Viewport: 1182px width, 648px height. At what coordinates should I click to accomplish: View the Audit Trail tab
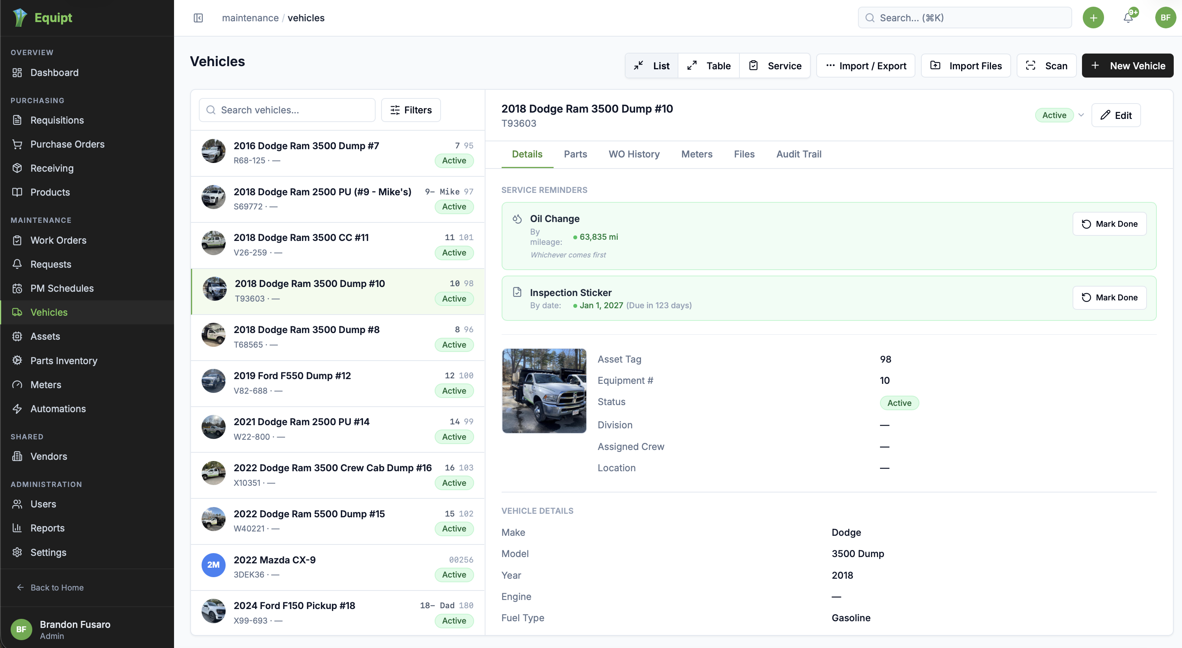click(x=799, y=154)
